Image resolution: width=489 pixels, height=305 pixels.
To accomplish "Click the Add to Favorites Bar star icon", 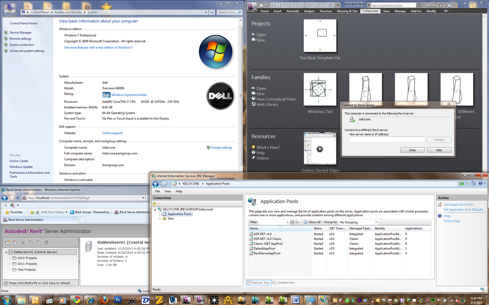I will click(32, 212).
